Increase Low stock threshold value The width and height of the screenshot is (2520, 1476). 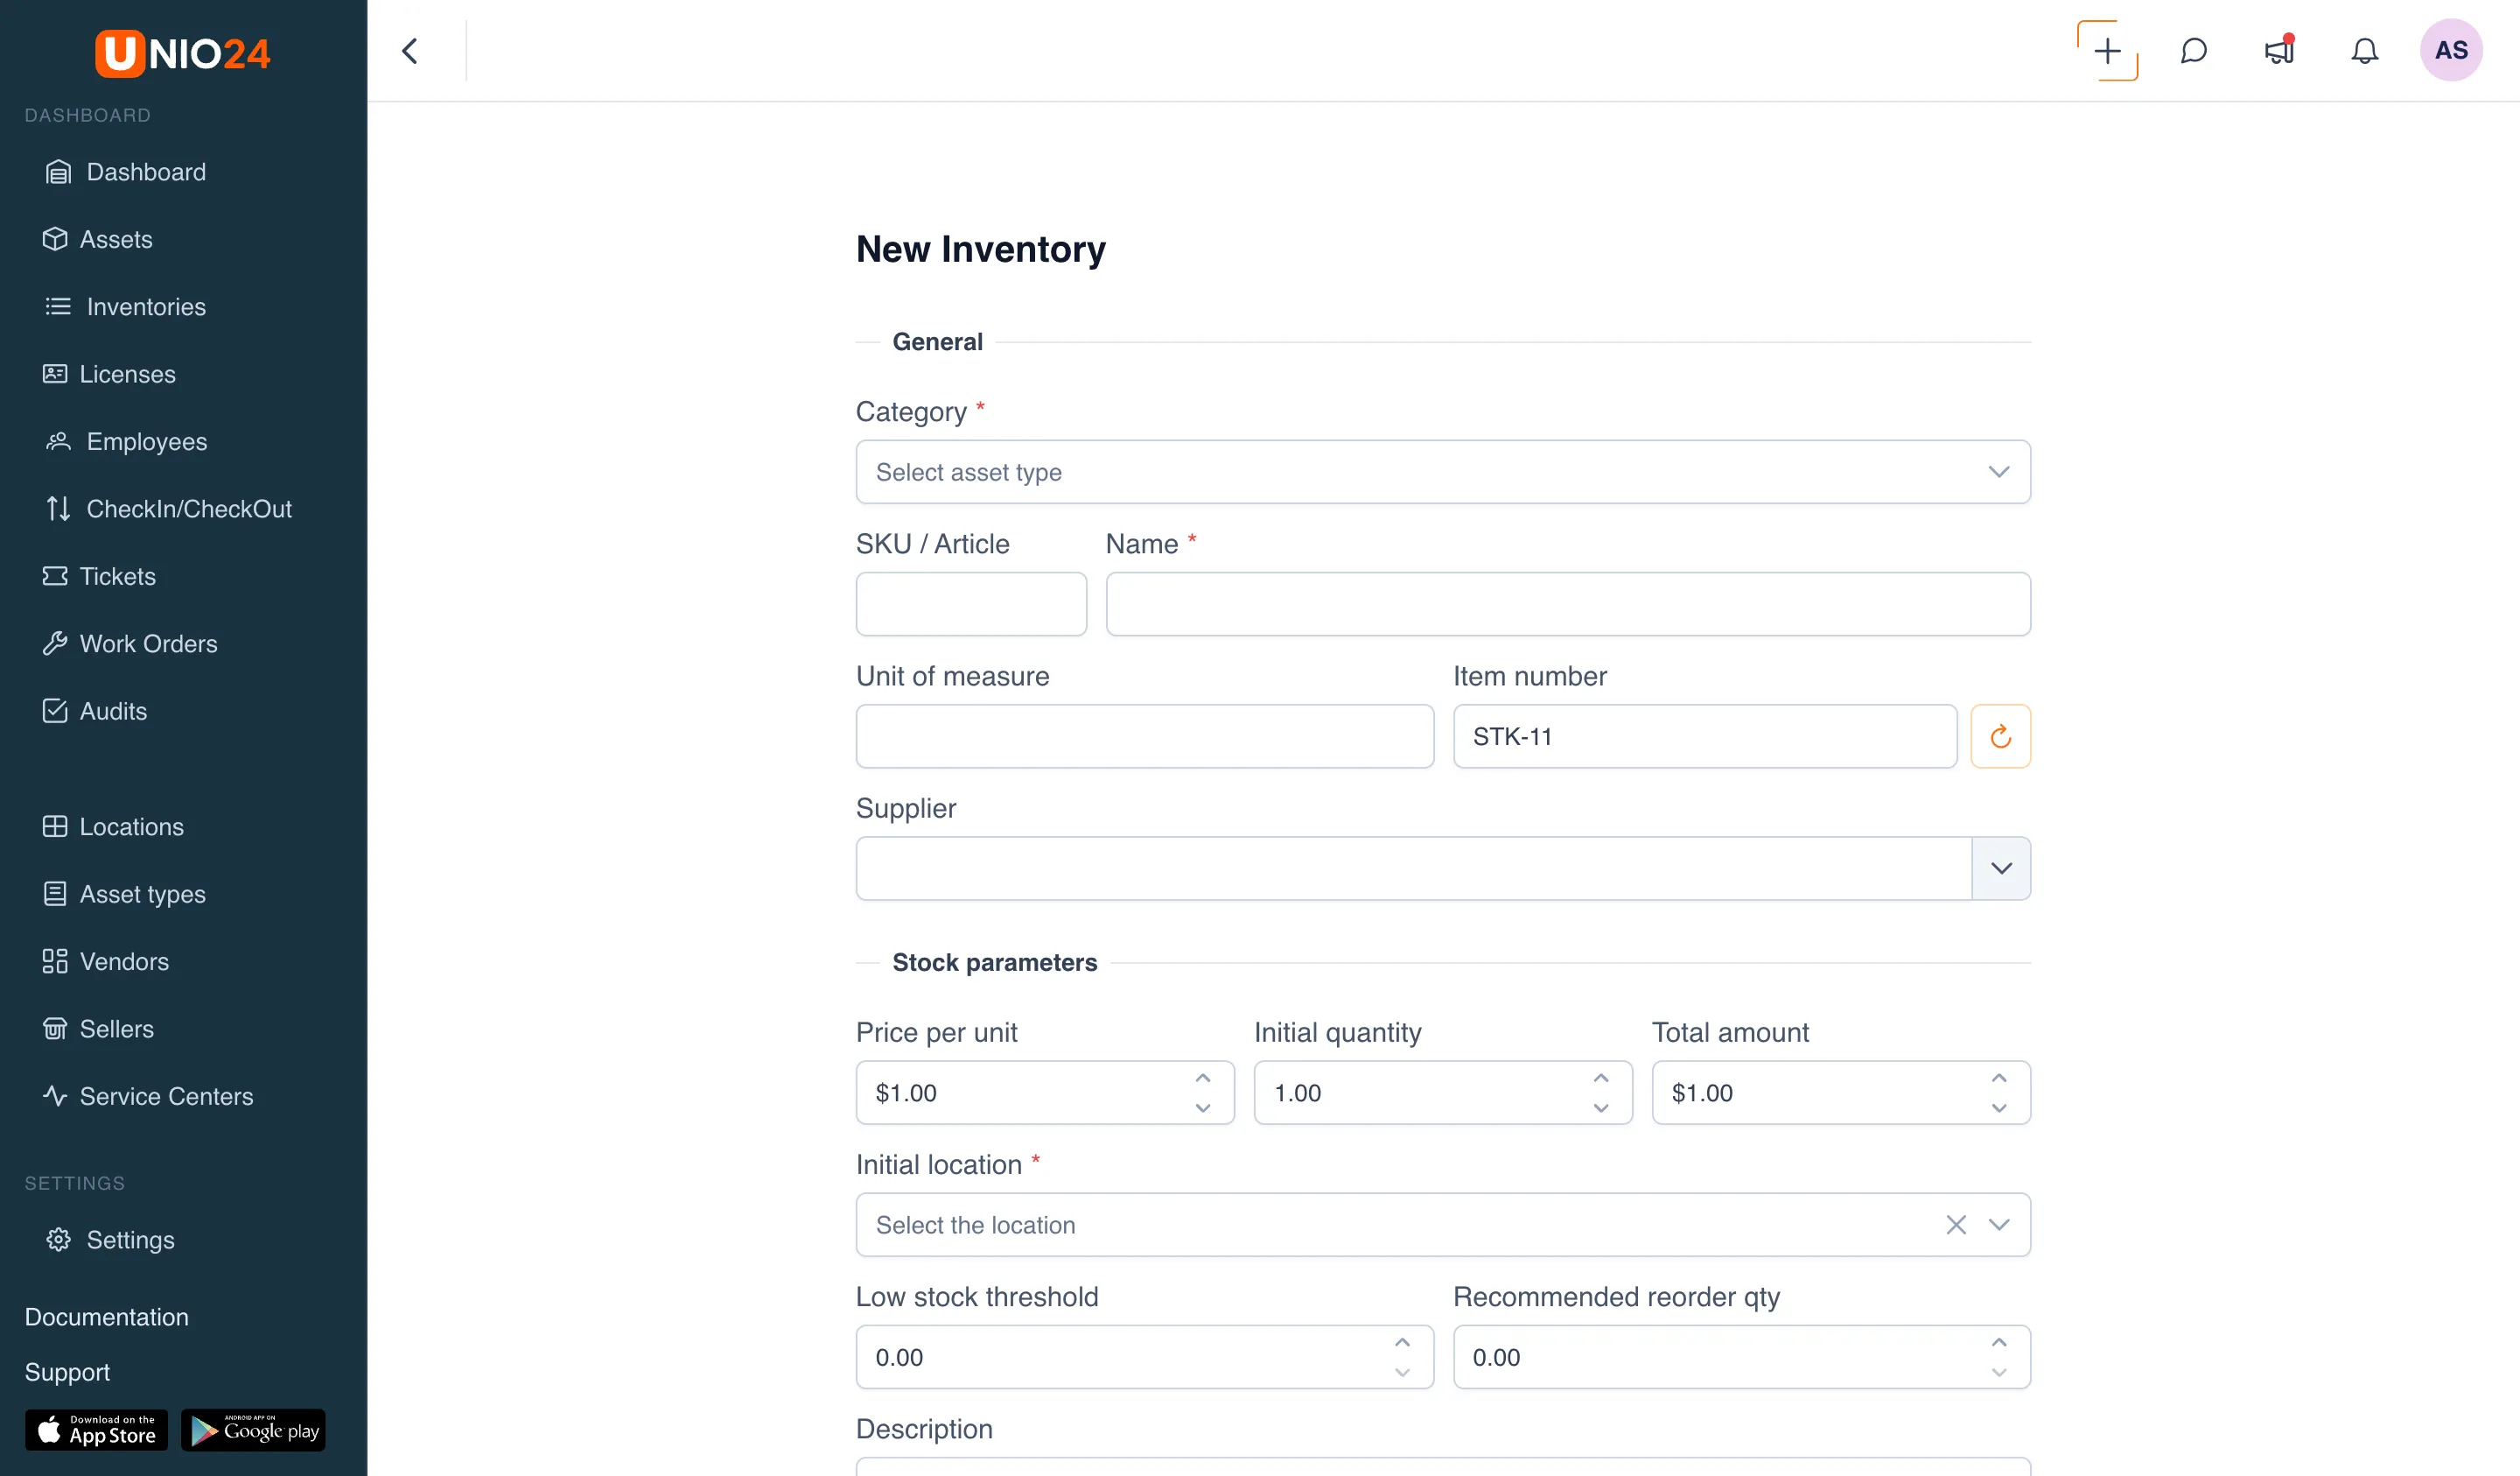coord(1402,1342)
